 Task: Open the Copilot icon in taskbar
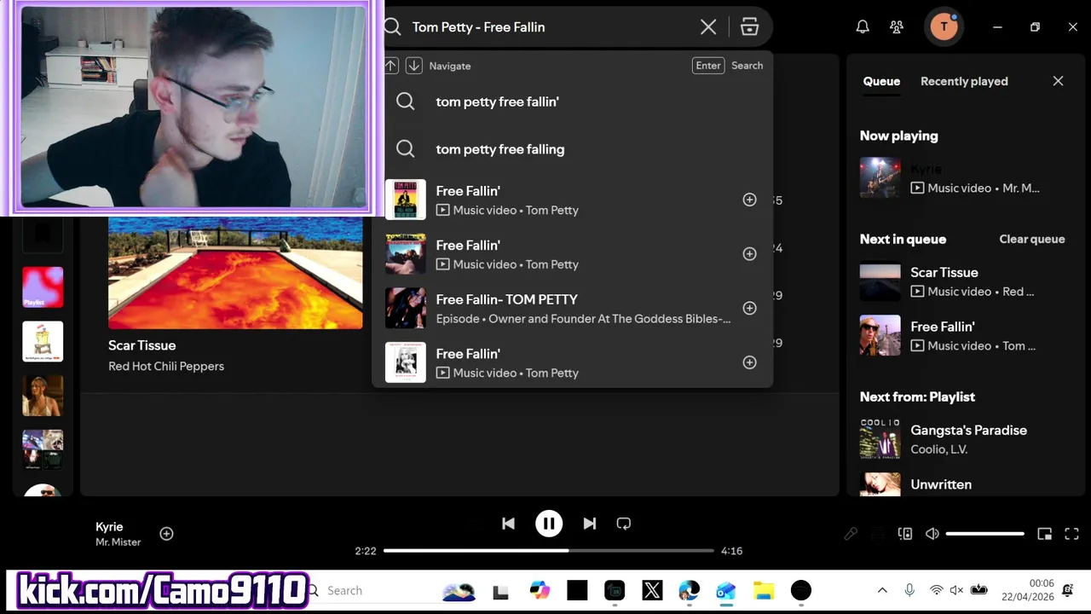540,590
